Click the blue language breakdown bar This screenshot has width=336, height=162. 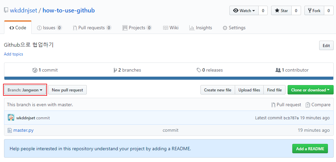[x=169, y=78]
